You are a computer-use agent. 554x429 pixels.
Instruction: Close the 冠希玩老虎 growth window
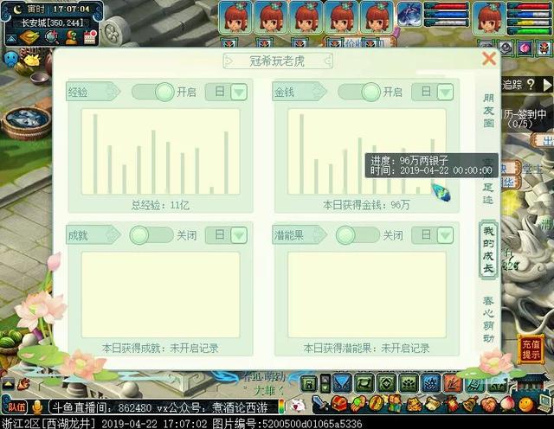[489, 59]
